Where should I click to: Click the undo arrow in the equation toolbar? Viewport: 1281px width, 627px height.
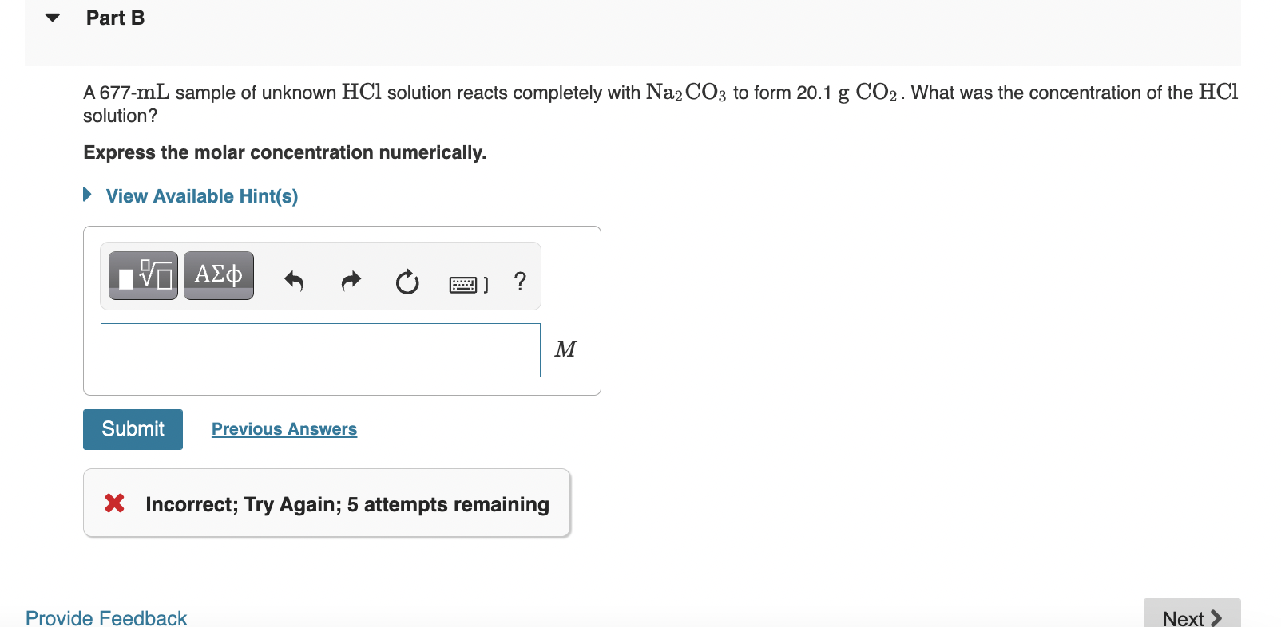pos(293,282)
